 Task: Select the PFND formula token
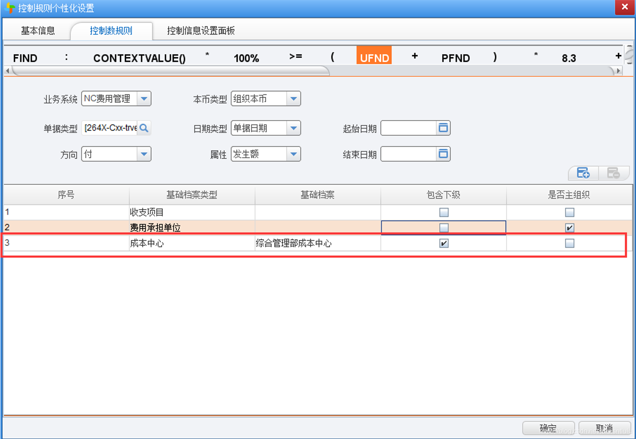[455, 58]
